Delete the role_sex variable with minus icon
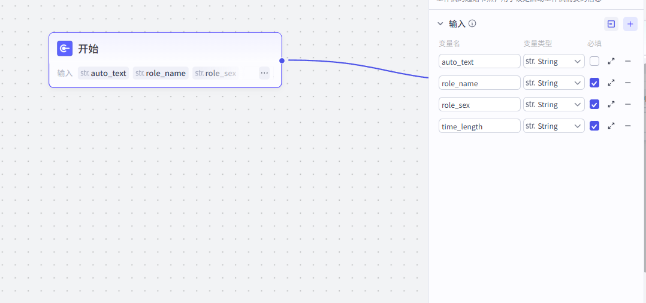This screenshot has height=303, width=646. (628, 104)
